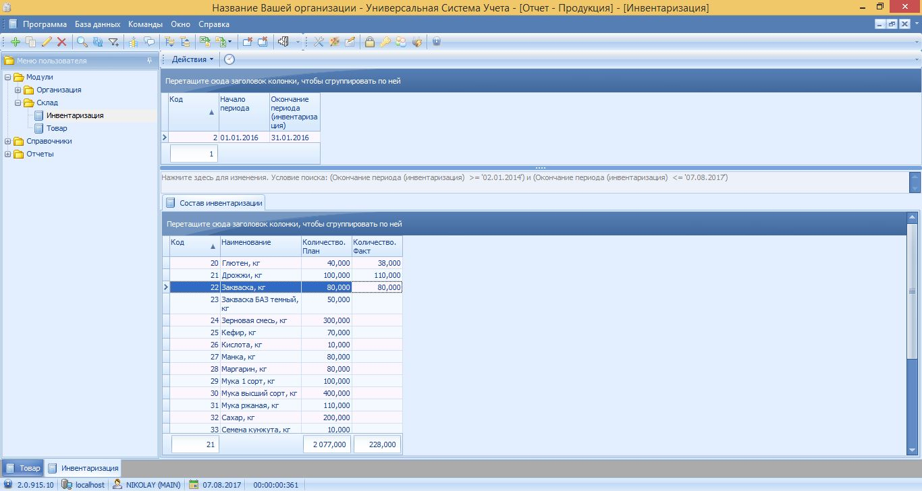
Task: Expand the Организация tree node
Action: [18, 90]
